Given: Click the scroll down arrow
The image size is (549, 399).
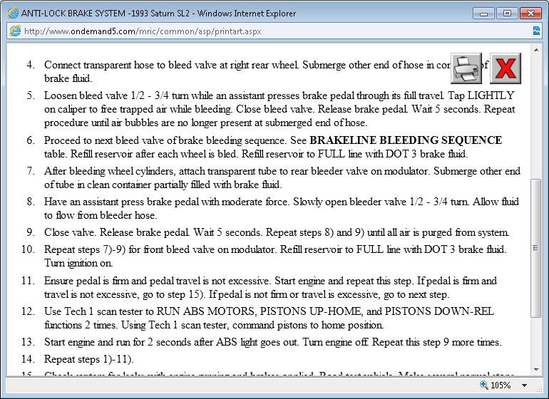Looking at the screenshot, I should (x=536, y=370).
